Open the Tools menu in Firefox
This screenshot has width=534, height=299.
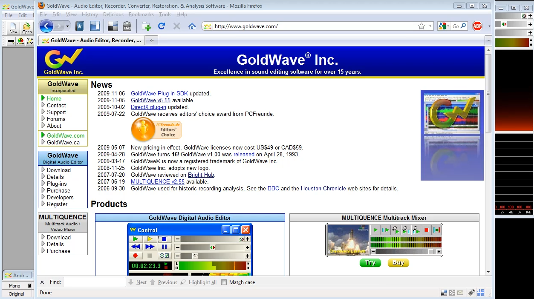point(165,14)
